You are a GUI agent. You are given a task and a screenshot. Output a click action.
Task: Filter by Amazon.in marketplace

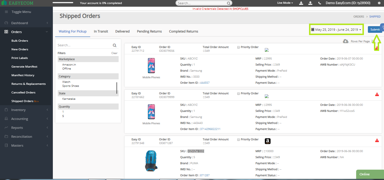coord(69,65)
